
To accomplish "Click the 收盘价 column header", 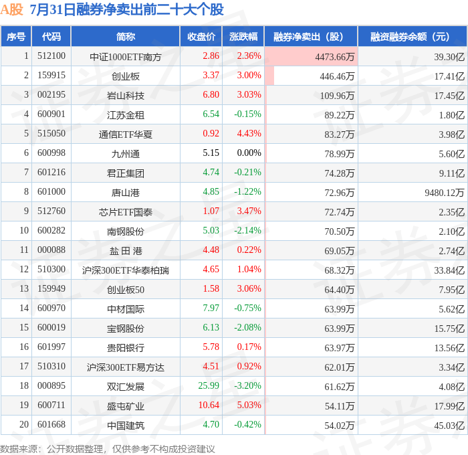I will point(201,36).
